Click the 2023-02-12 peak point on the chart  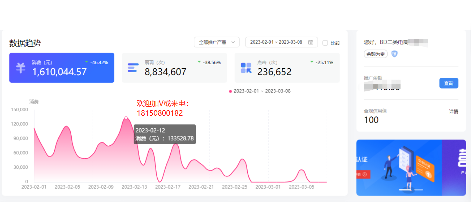click(126, 118)
